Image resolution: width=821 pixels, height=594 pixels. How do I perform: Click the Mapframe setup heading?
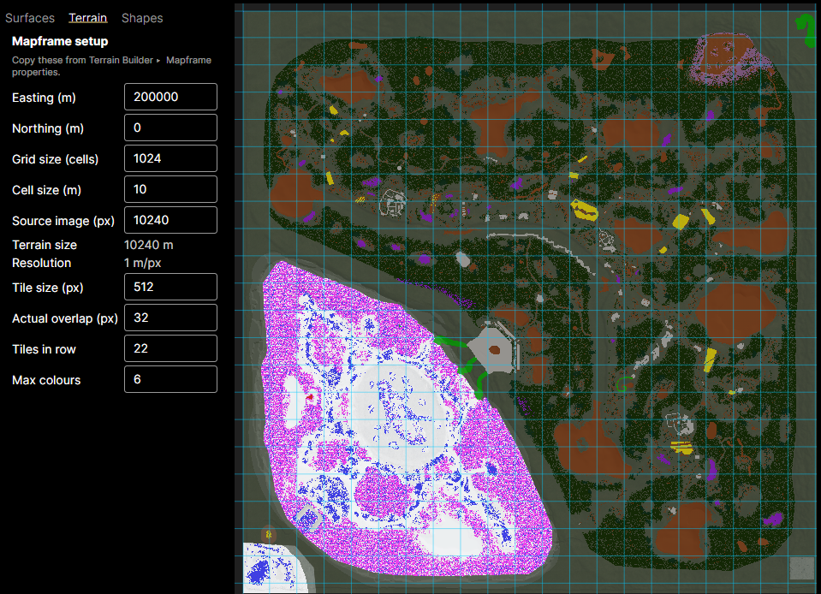pos(60,41)
